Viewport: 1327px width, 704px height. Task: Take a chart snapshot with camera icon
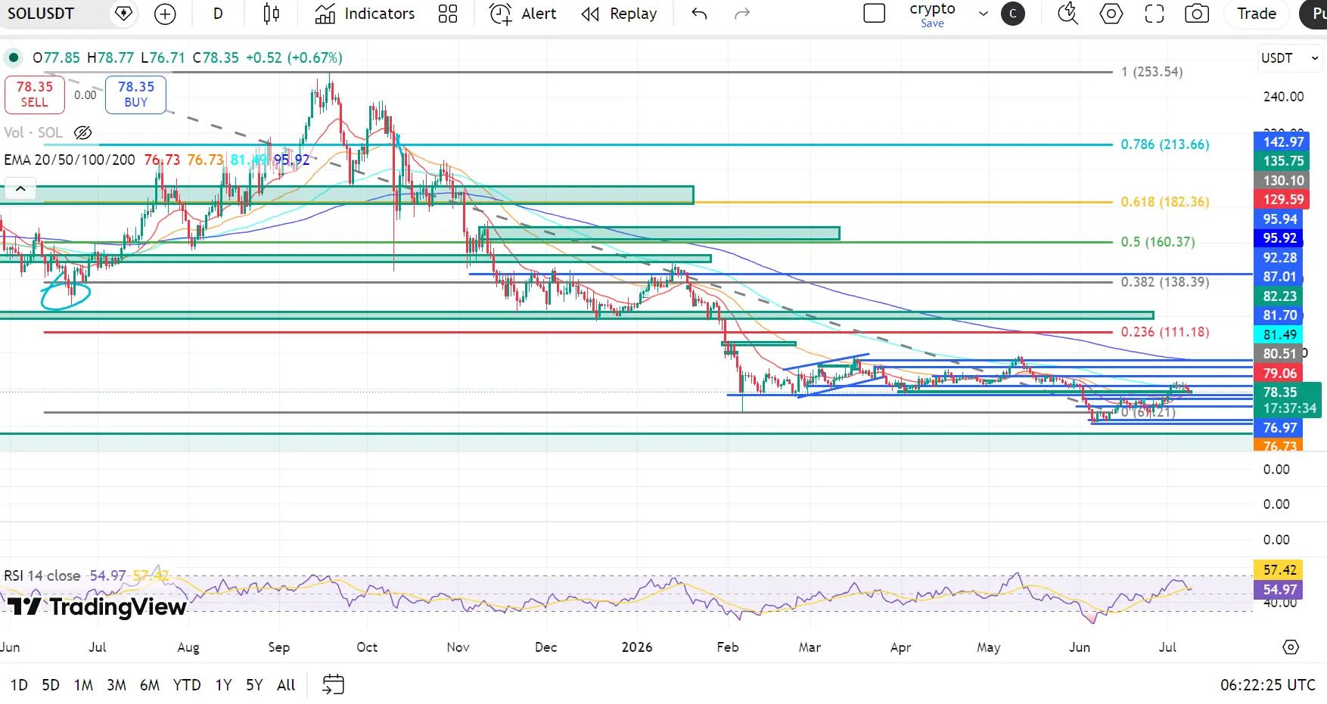[1197, 14]
